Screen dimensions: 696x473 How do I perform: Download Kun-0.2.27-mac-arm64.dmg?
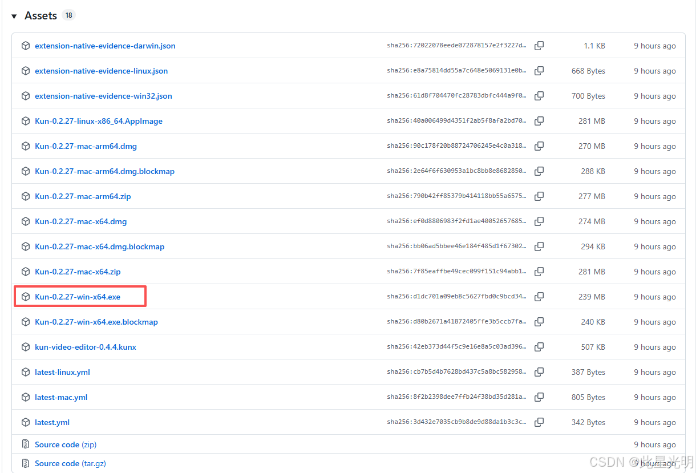86,146
